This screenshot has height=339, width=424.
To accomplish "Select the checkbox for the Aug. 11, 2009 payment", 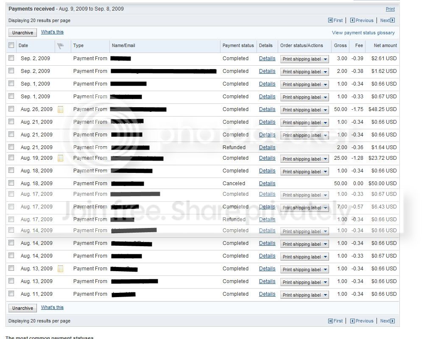I will [11, 293].
